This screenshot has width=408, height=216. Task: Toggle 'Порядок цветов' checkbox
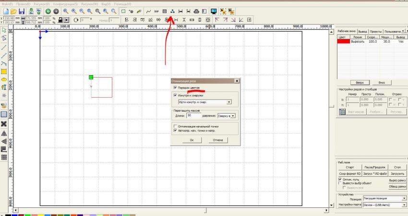click(175, 88)
